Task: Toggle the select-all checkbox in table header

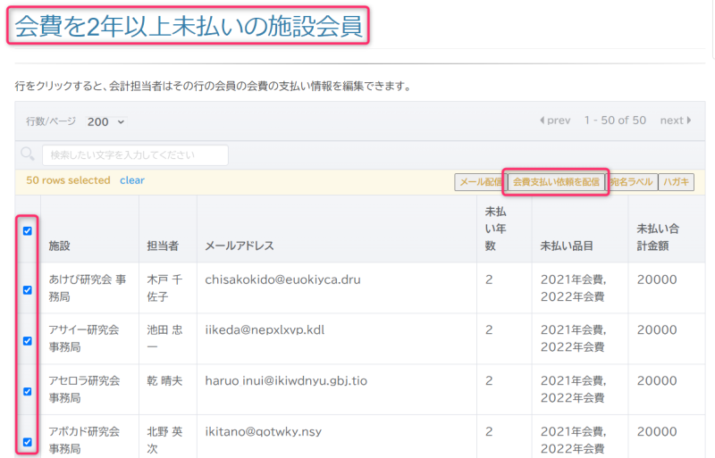Action: [x=28, y=231]
